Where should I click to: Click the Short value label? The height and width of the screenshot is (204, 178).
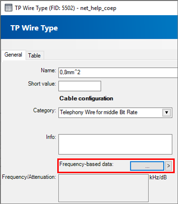(x=42, y=83)
